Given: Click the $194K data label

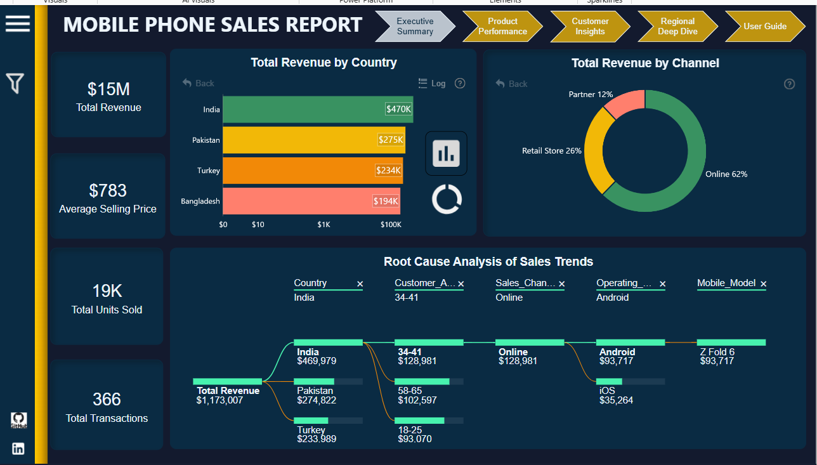Looking at the screenshot, I should [x=386, y=201].
